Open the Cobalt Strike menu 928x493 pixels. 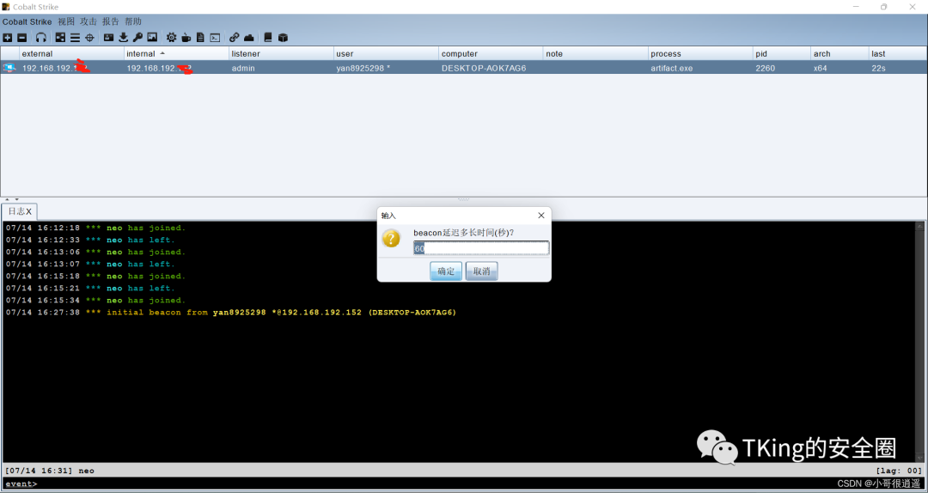[27, 21]
